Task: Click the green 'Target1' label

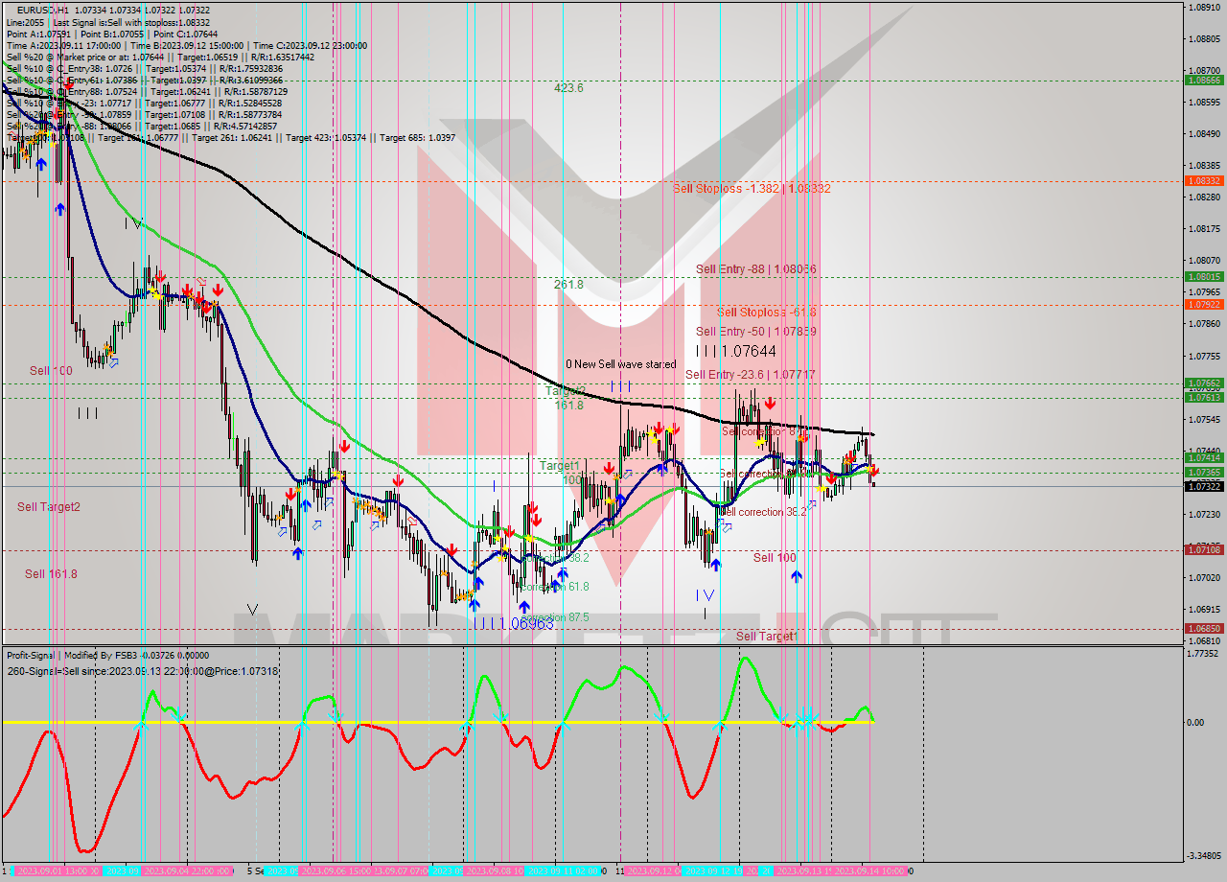Action: 560,466
